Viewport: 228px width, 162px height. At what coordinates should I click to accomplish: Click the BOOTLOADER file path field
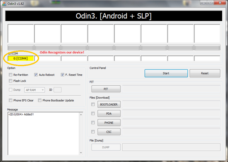pyautogui.click(x=171, y=104)
